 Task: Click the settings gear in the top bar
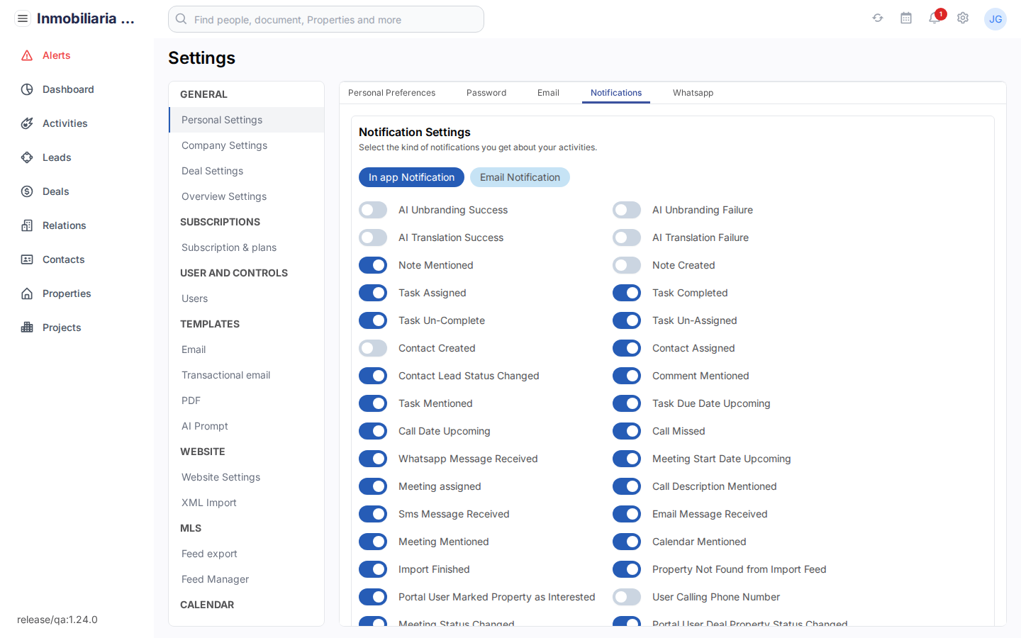[x=963, y=19]
